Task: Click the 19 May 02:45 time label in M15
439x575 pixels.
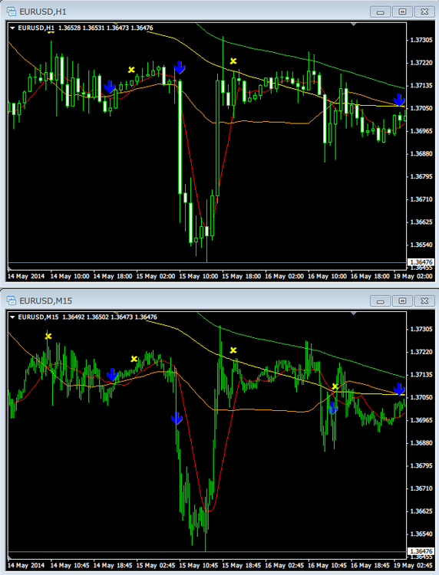Action: click(413, 566)
